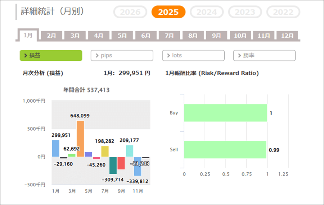Open the 12月 month tab
Image resolution: width=324 pixels, height=205 pixels.
pos(287,36)
